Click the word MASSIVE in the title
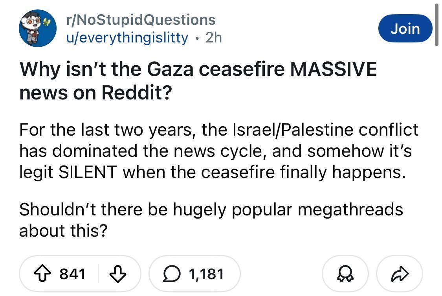Viewport: 442px width, 296px height. pyautogui.click(x=333, y=70)
